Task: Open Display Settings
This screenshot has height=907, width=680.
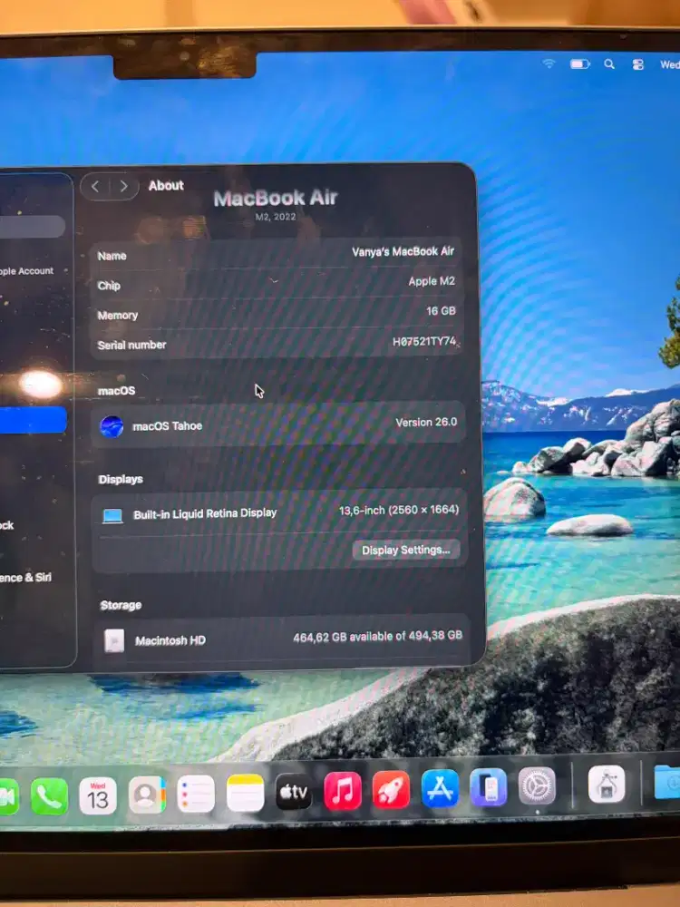Action: coord(406,550)
